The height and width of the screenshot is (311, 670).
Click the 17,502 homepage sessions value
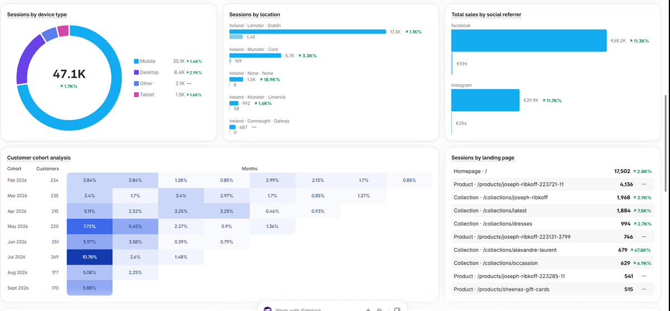tap(622, 171)
